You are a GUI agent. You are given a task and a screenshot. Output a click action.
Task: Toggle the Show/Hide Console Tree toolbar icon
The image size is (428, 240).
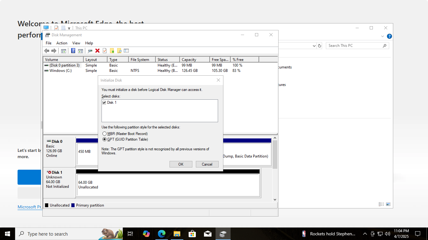[x=64, y=51]
